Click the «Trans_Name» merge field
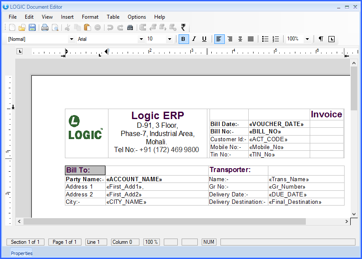The image size is (362, 259). (x=288, y=179)
